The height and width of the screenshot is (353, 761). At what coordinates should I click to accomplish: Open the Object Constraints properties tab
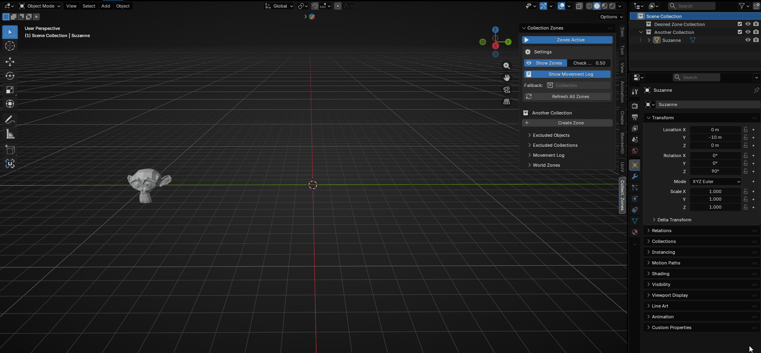[635, 209]
